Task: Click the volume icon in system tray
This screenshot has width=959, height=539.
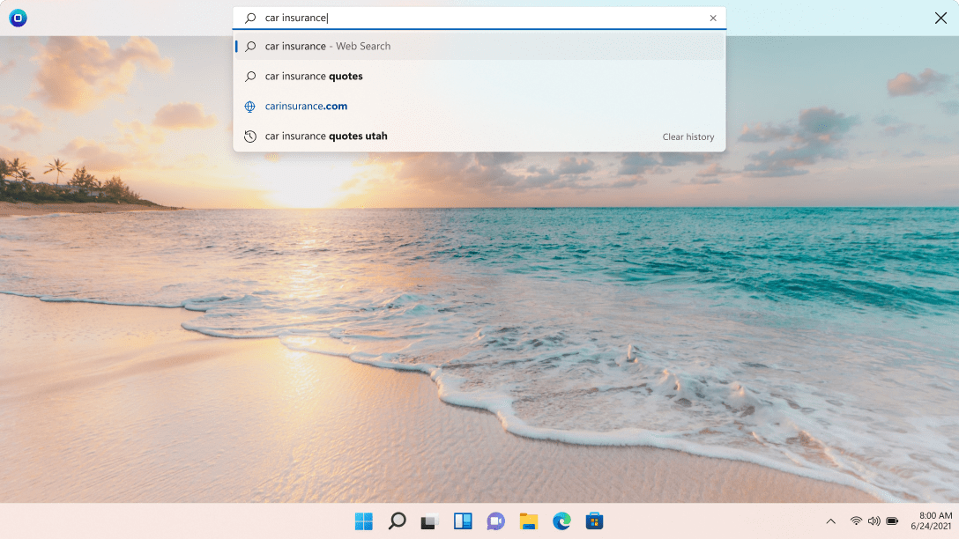Action: point(874,521)
